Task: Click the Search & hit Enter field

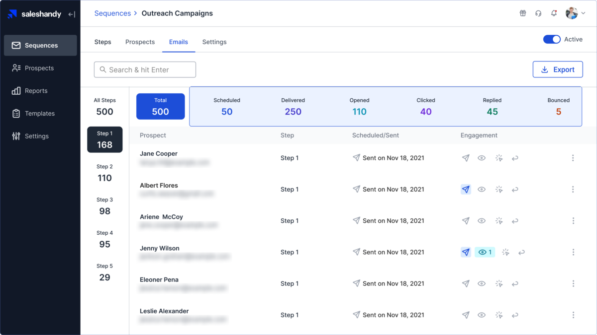Action: (145, 69)
